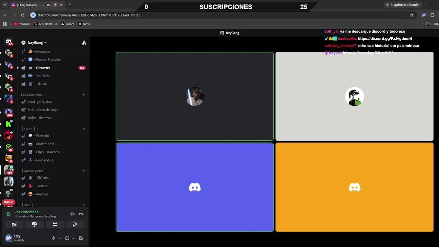Open the fomo bookmark
Image resolution: width=439 pixels, height=247 pixels.
click(x=84, y=24)
